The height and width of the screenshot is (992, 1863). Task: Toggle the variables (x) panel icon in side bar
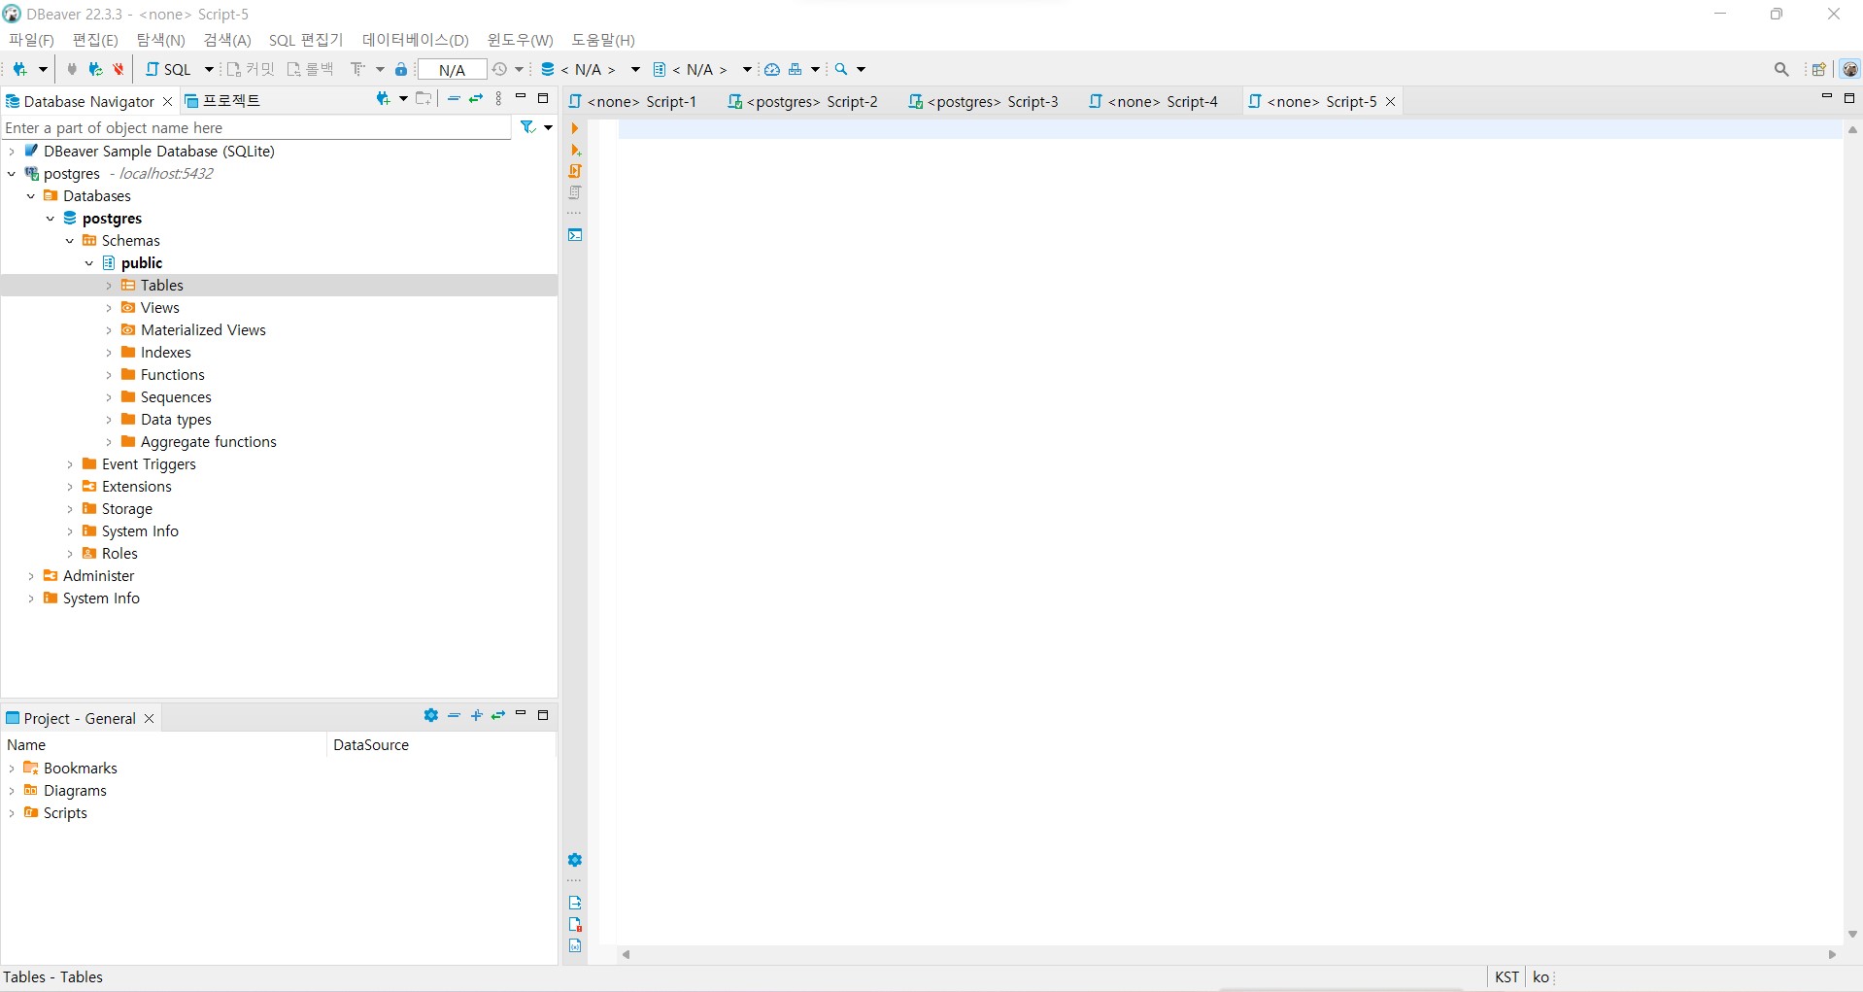click(575, 945)
